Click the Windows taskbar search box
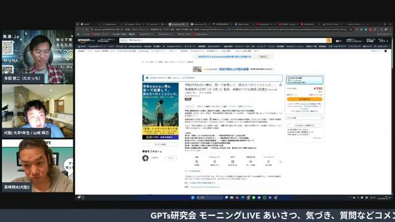This screenshot has width=395, height=222. [210, 198]
